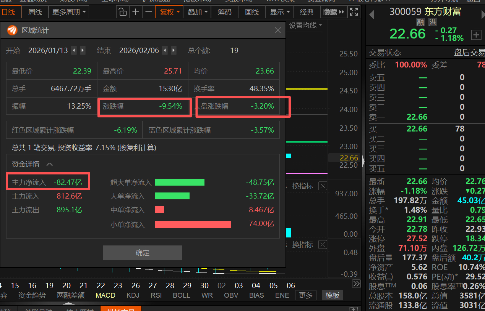Select 两融差额 indicator tab
The width and height of the screenshot is (485, 311).
click(71, 295)
